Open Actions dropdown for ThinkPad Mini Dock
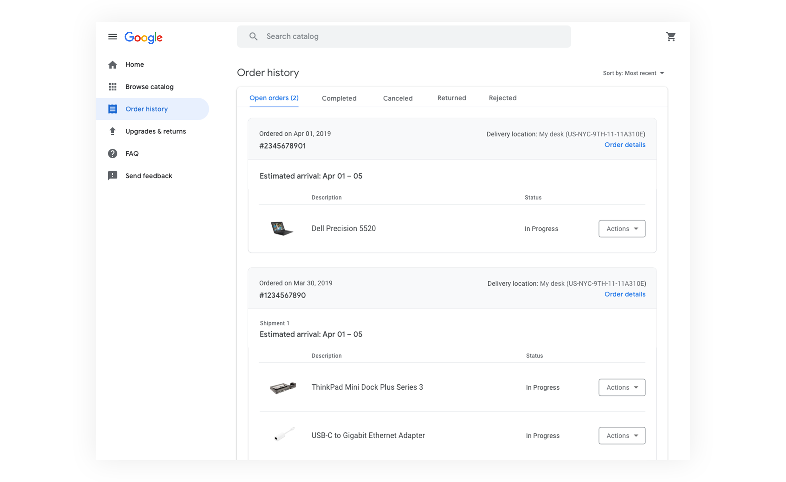Image resolution: width=786 pixels, height=482 pixels. click(x=622, y=387)
